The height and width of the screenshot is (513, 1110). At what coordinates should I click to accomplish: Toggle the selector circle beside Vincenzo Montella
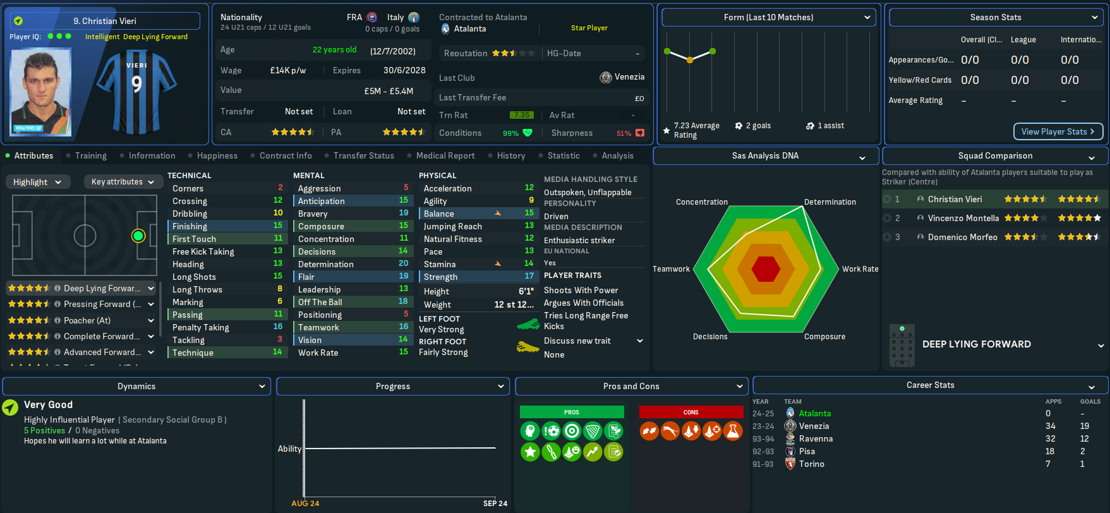888,218
